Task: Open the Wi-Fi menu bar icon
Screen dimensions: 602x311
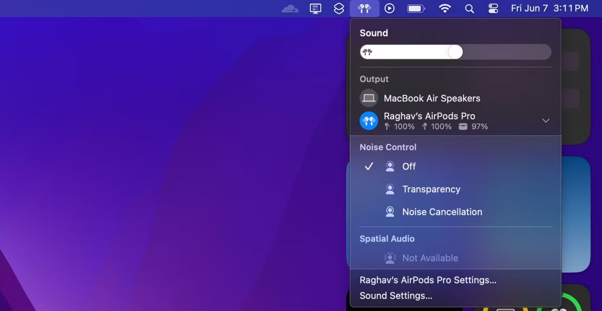Action: pyautogui.click(x=445, y=8)
